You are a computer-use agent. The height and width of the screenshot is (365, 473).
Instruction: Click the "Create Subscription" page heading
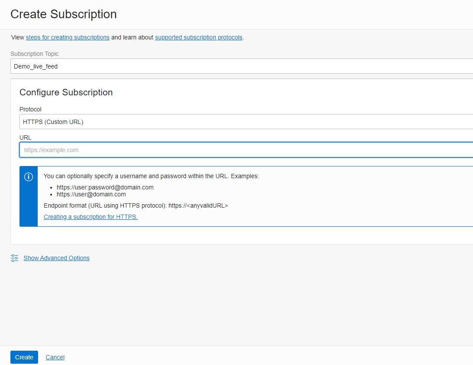(64, 14)
